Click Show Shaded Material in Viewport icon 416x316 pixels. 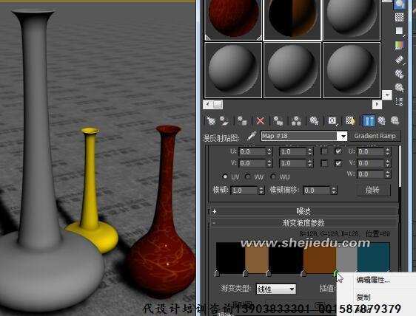coord(350,120)
